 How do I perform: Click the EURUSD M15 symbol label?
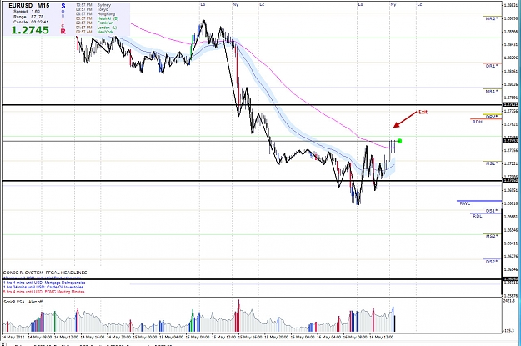(x=29, y=6)
